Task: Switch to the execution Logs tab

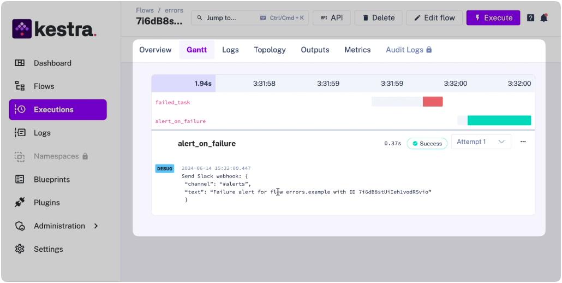Action: (x=230, y=50)
